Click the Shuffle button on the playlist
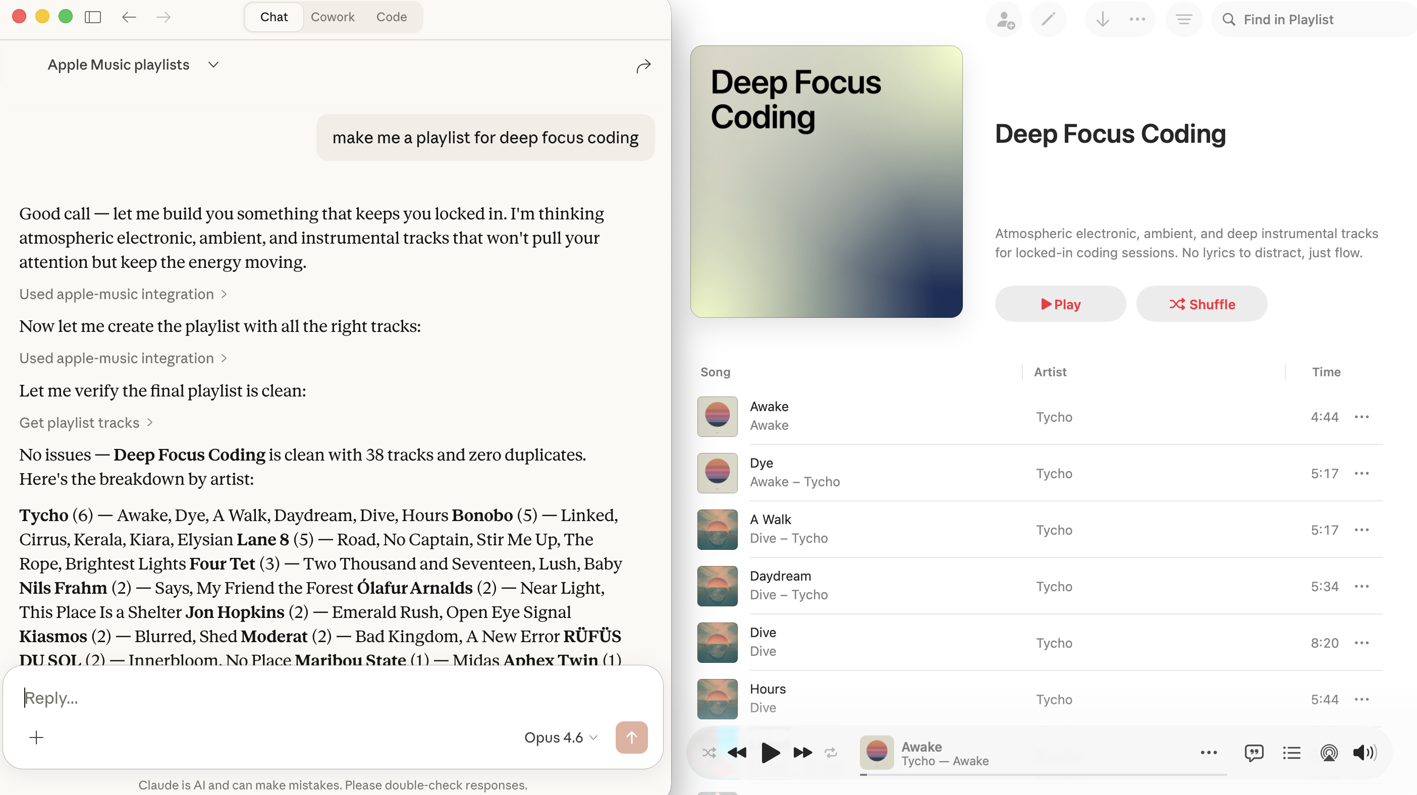This screenshot has width=1417, height=795. coord(1202,304)
